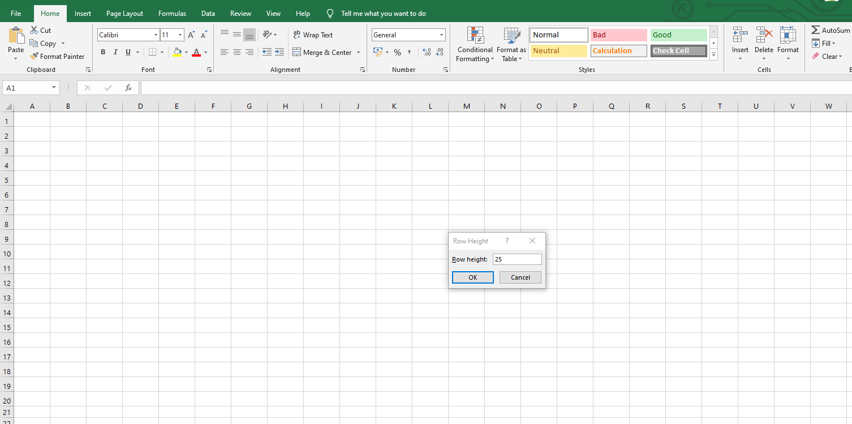
Task: Click the Row height input field
Action: point(517,259)
